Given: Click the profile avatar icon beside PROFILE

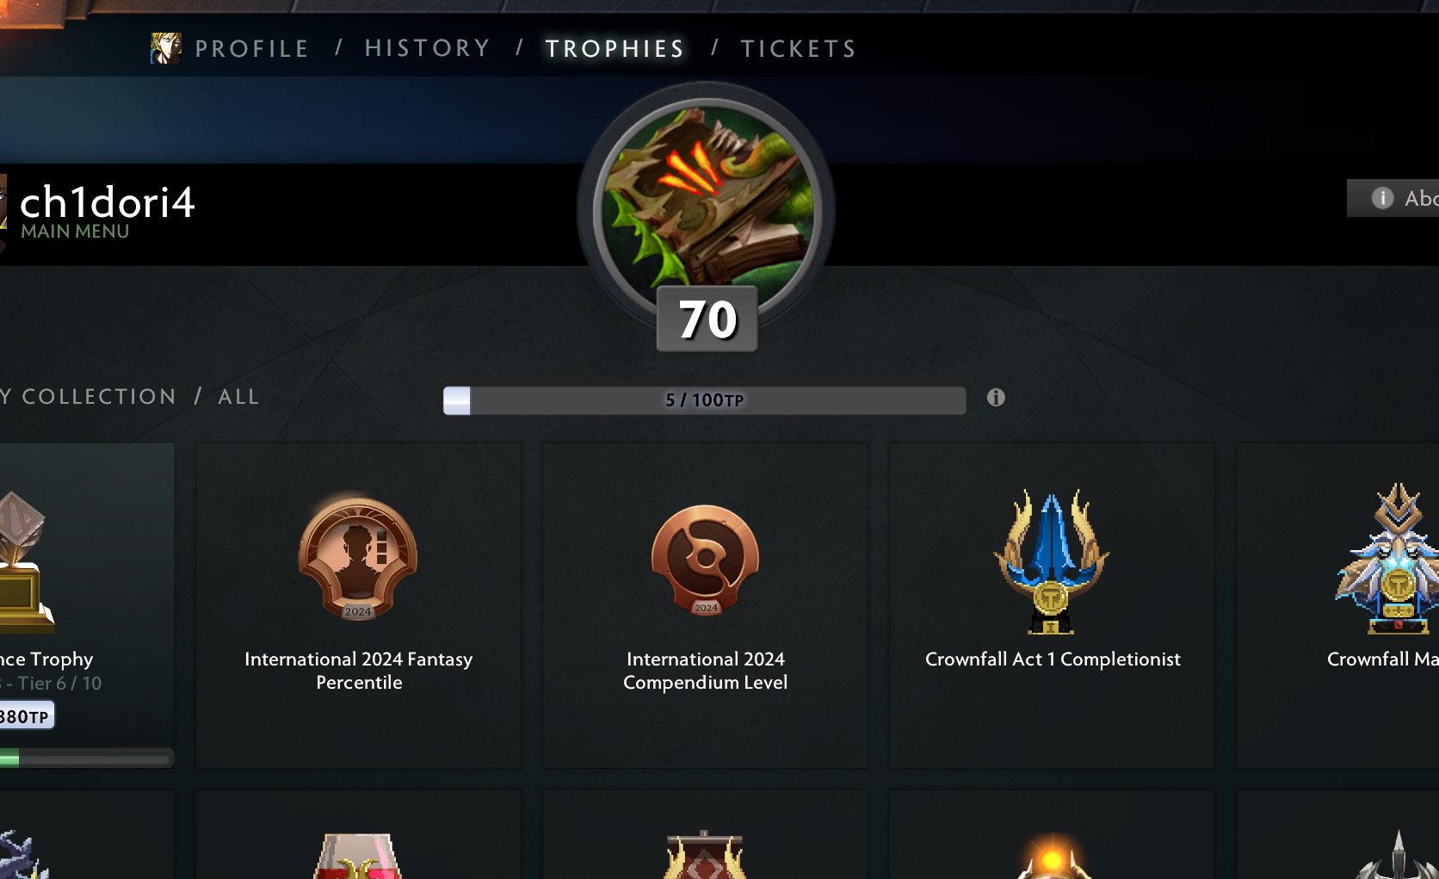Looking at the screenshot, I should 166,48.
